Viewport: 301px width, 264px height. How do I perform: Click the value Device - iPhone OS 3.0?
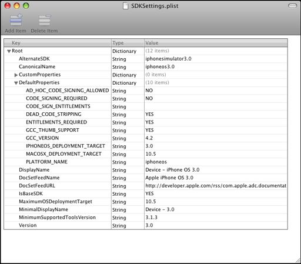pos(172,170)
